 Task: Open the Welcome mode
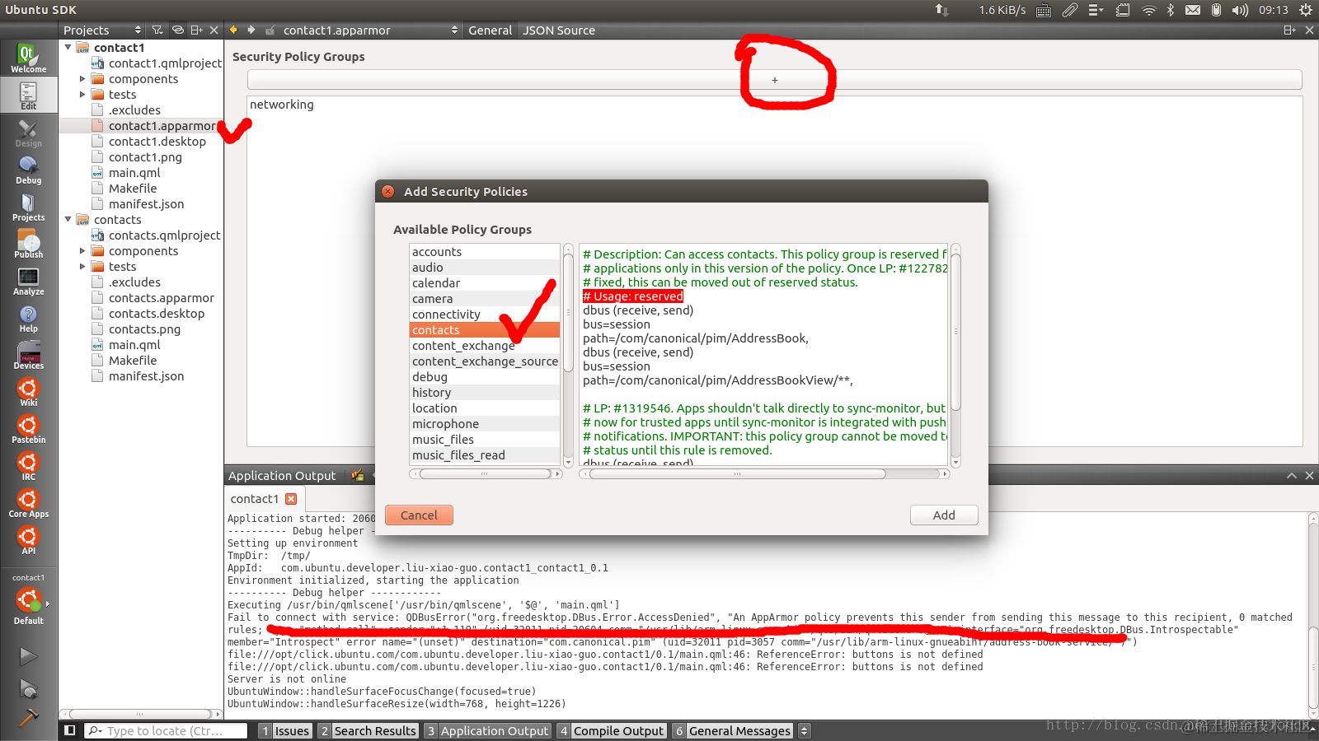tap(28, 58)
